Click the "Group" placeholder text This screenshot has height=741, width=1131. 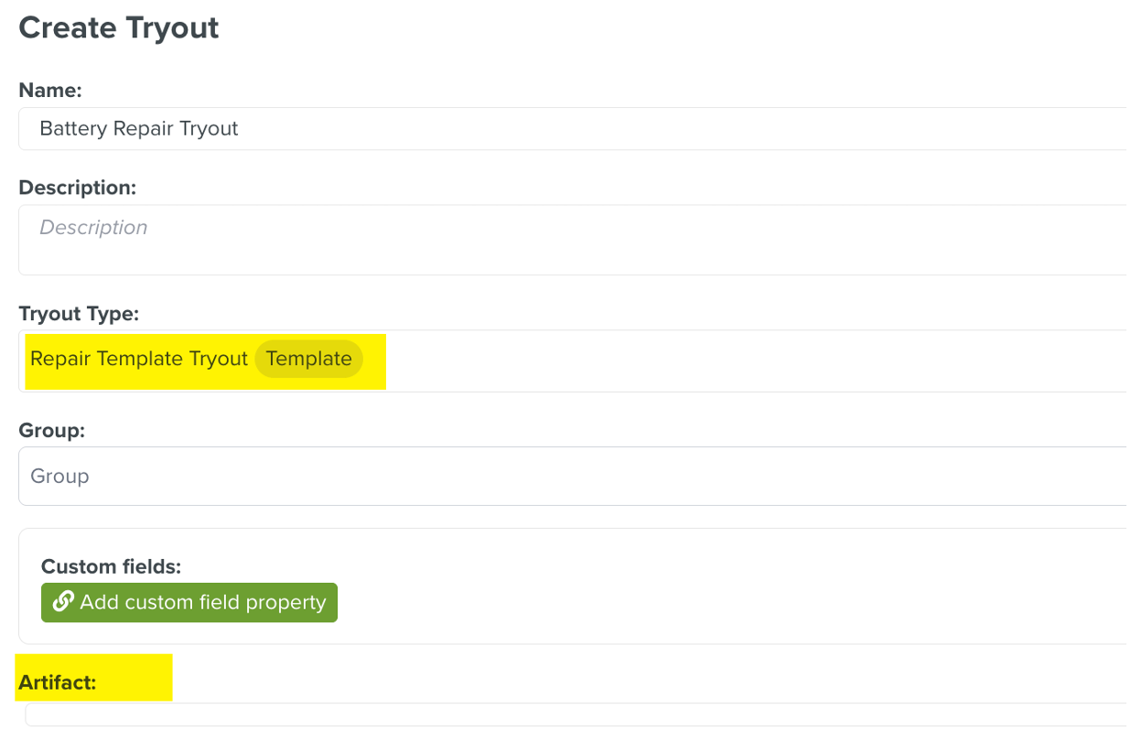pos(59,477)
